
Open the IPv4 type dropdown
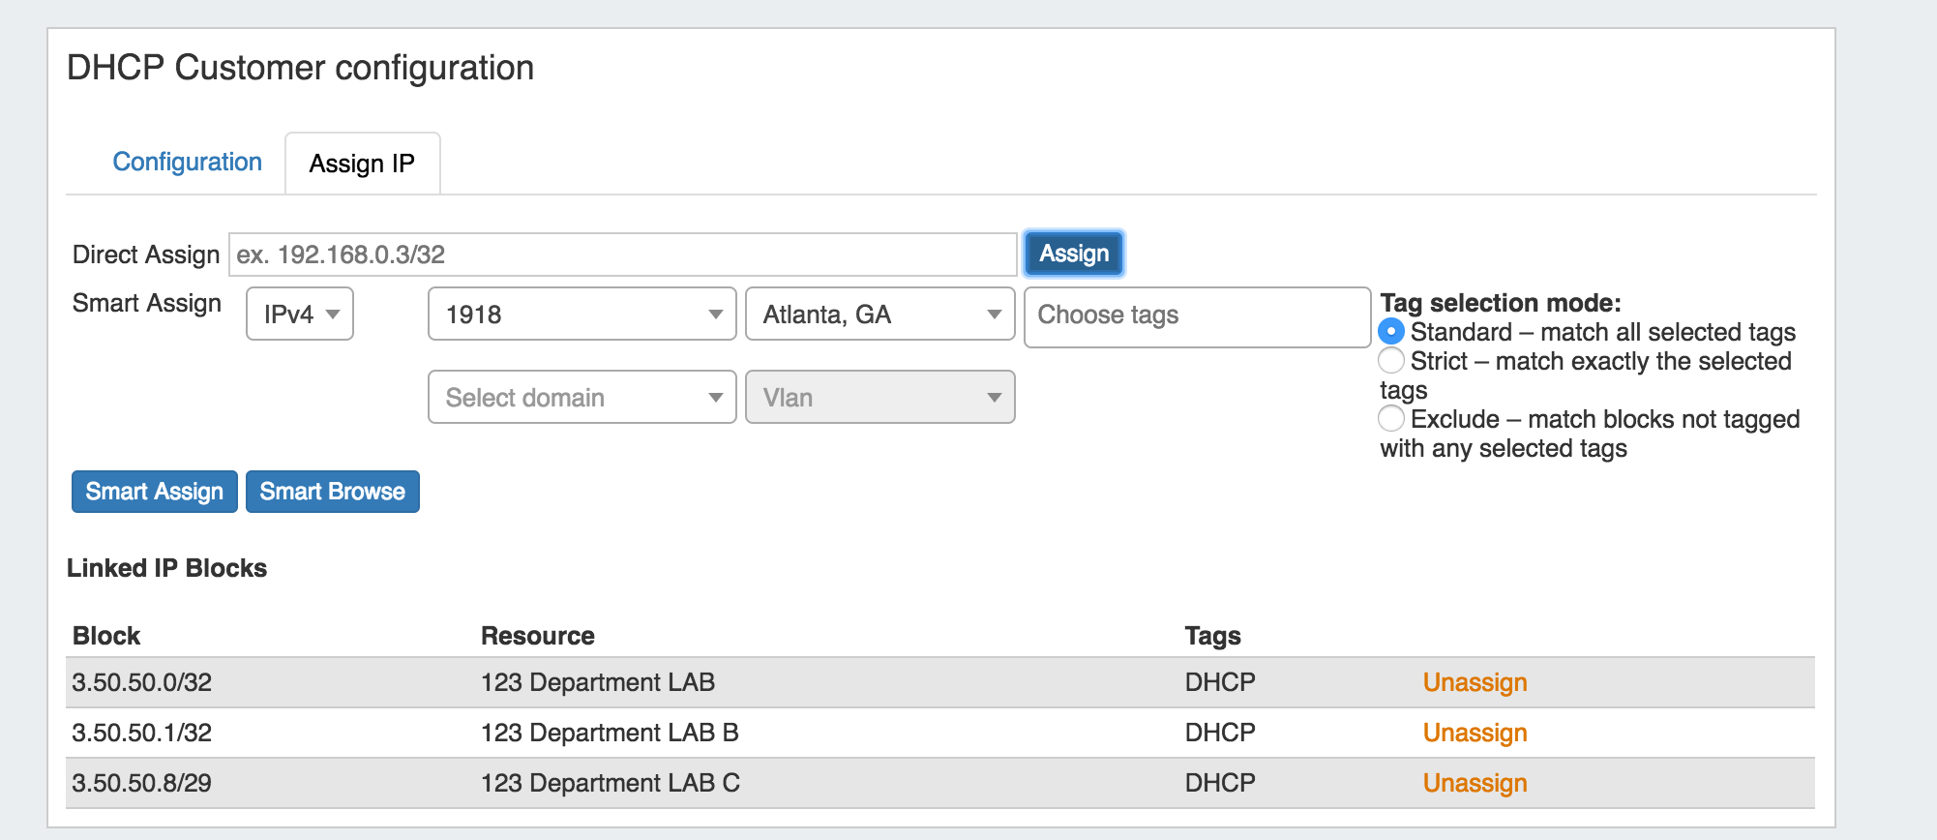tap(300, 315)
